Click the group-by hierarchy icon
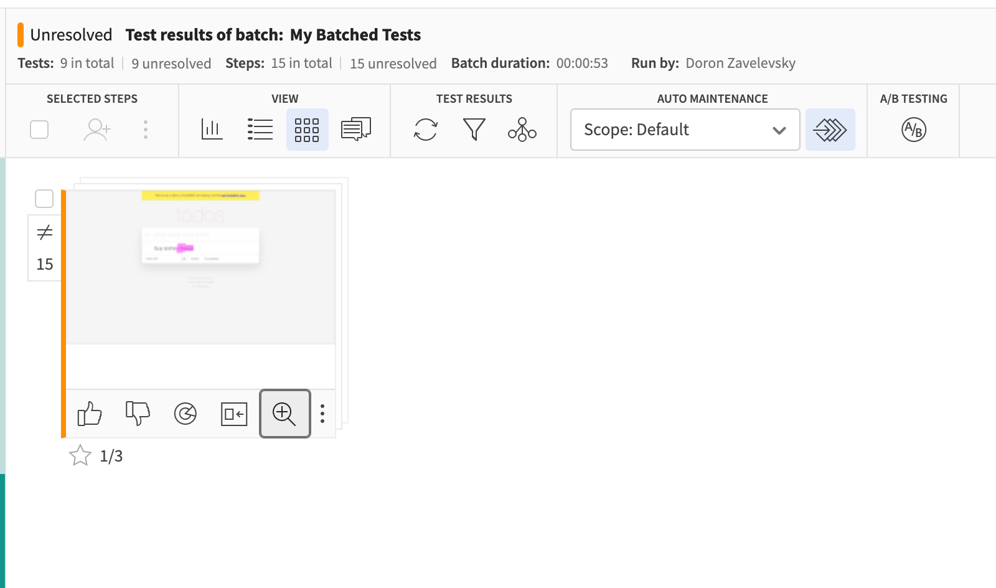The image size is (996, 588). pos(522,130)
